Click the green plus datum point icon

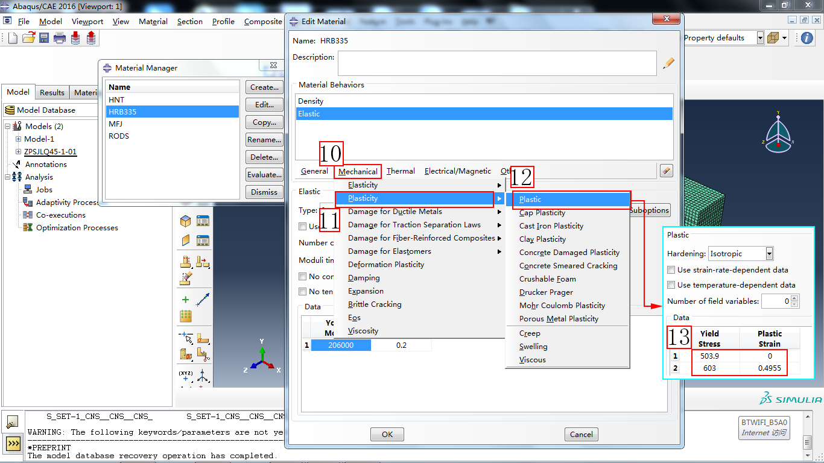click(x=186, y=300)
